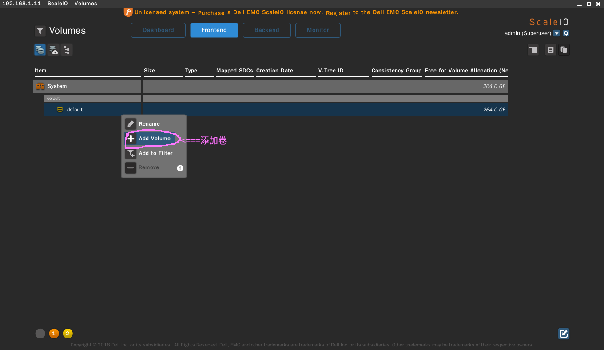This screenshot has width=604, height=350.
Task: Click the grey alert indicator circle
Action: point(40,334)
